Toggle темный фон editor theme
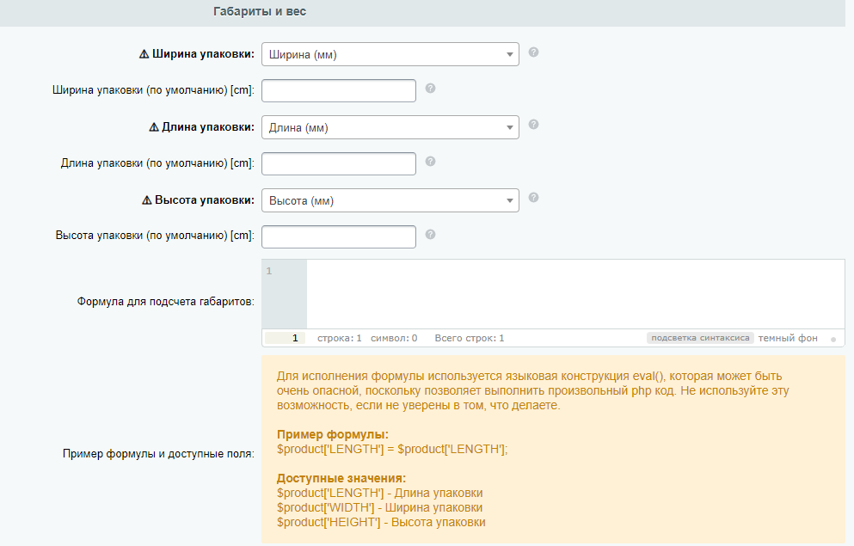 (788, 338)
